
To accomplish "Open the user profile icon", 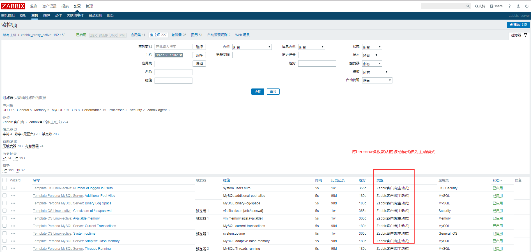I will [518, 6].
